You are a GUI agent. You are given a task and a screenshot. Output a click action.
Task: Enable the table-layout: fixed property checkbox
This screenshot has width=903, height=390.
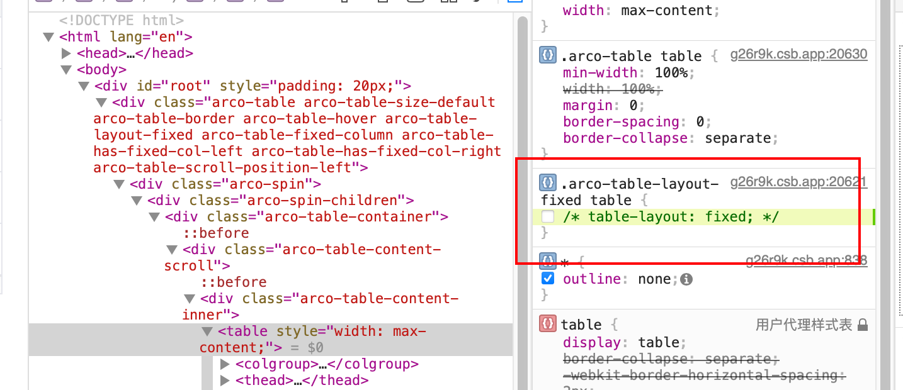coord(547,216)
